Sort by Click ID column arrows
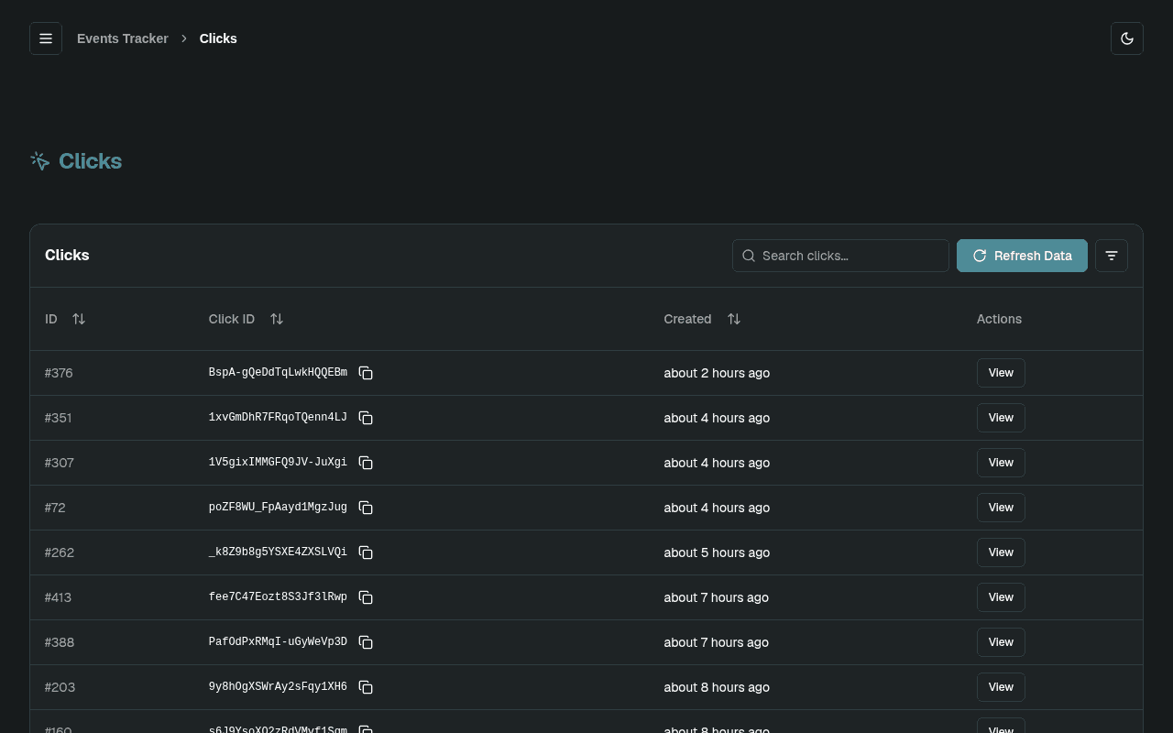The height and width of the screenshot is (733, 1173). pos(277,319)
